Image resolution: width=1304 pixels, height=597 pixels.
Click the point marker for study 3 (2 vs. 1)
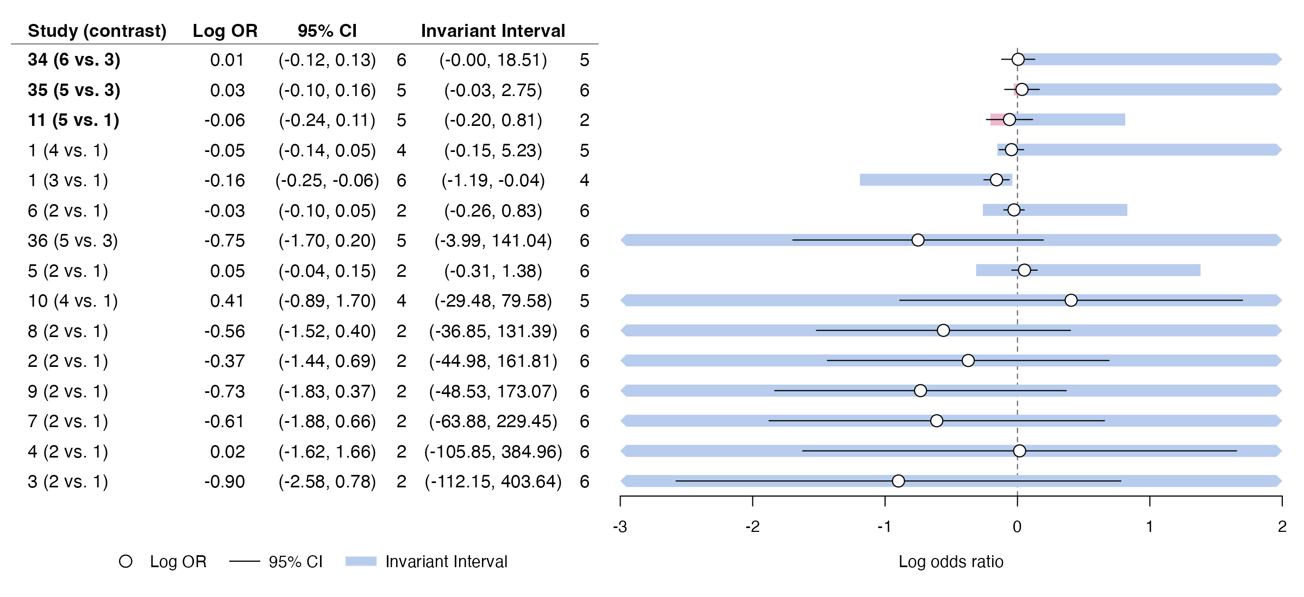coord(898,481)
